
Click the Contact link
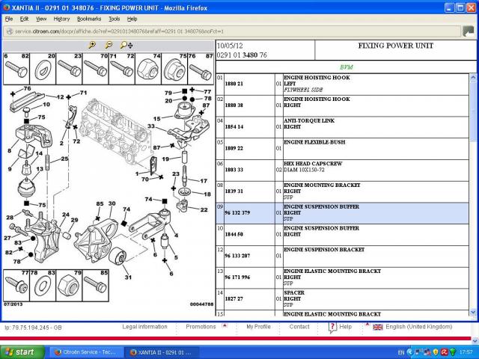point(299,327)
